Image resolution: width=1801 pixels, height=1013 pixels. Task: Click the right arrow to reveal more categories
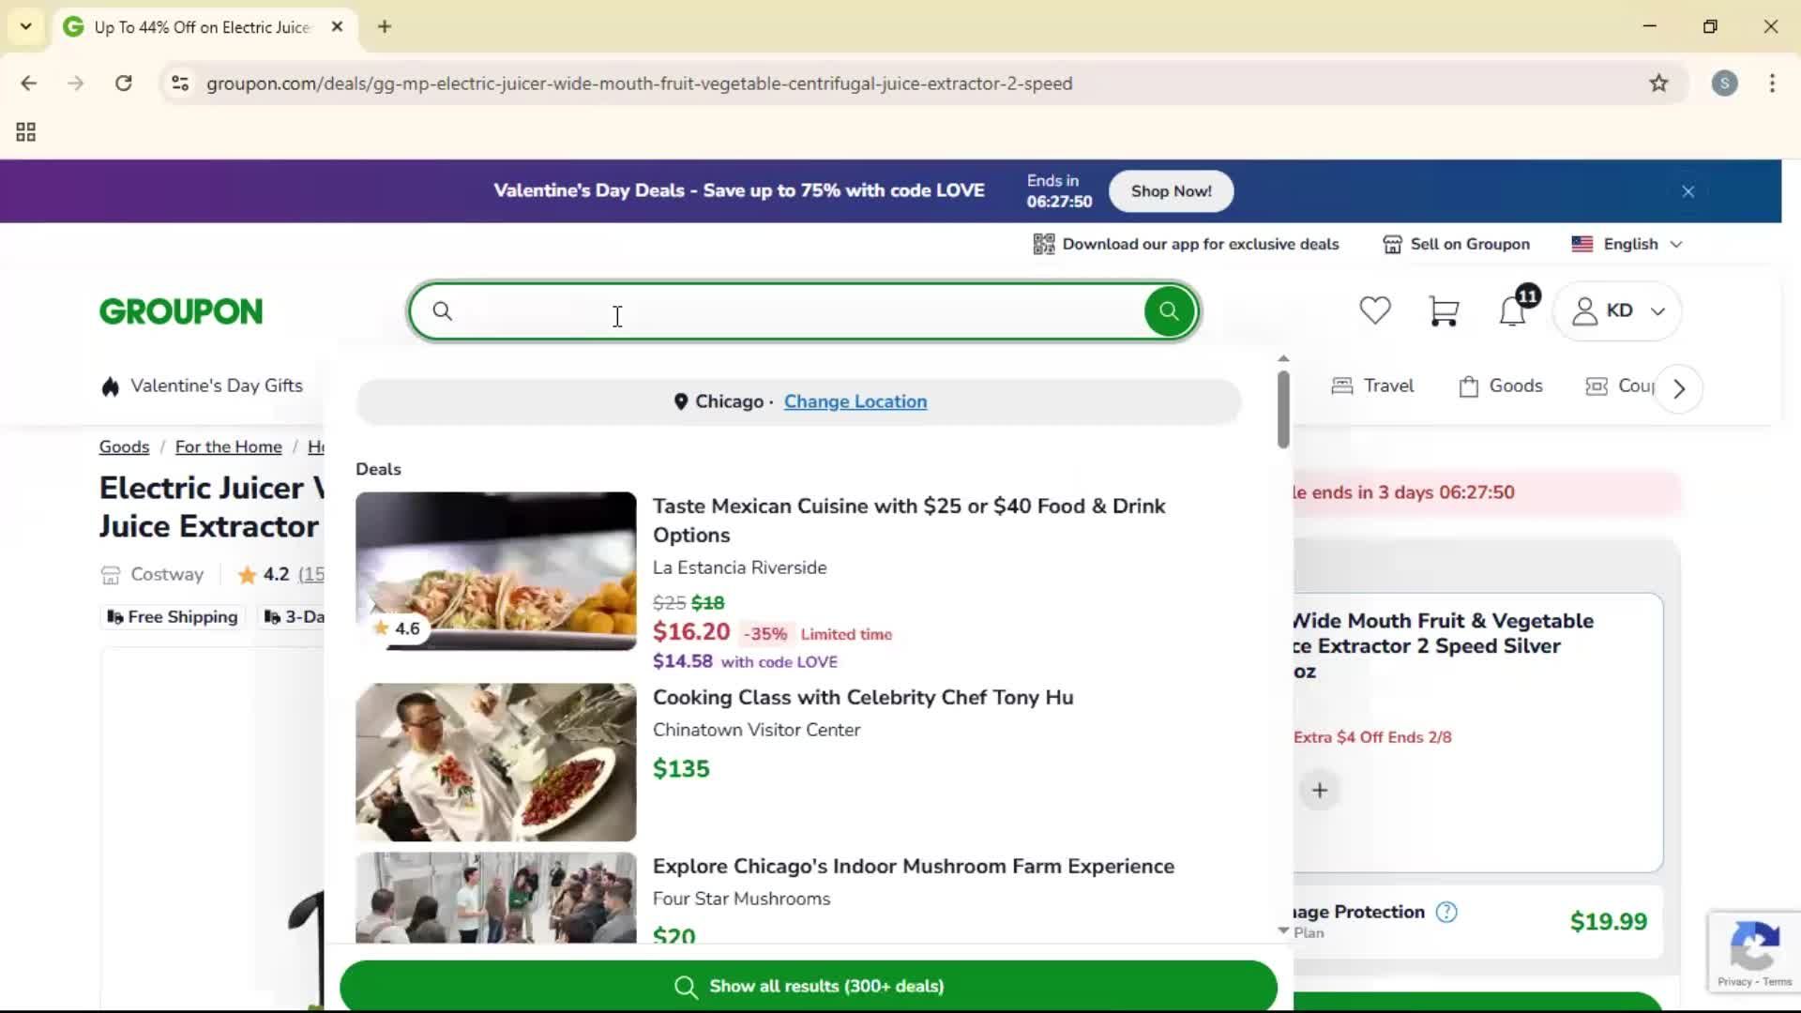click(x=1678, y=387)
